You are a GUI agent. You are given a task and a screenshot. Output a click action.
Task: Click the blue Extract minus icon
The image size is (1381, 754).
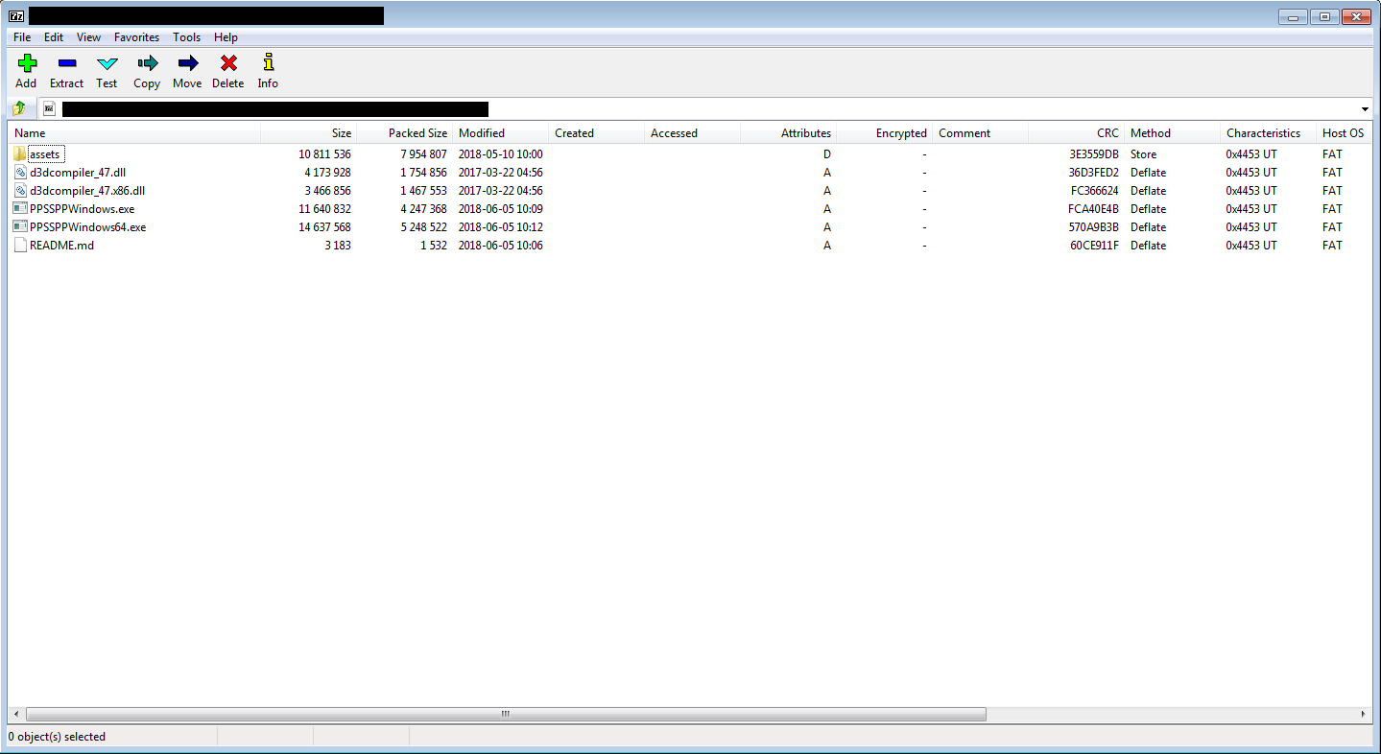[66, 63]
